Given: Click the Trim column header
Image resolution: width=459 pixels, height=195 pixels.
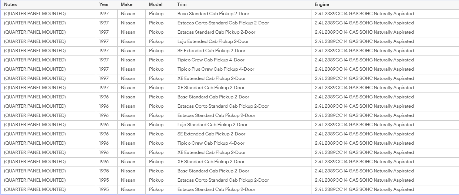Looking at the screenshot, I should [182, 4].
